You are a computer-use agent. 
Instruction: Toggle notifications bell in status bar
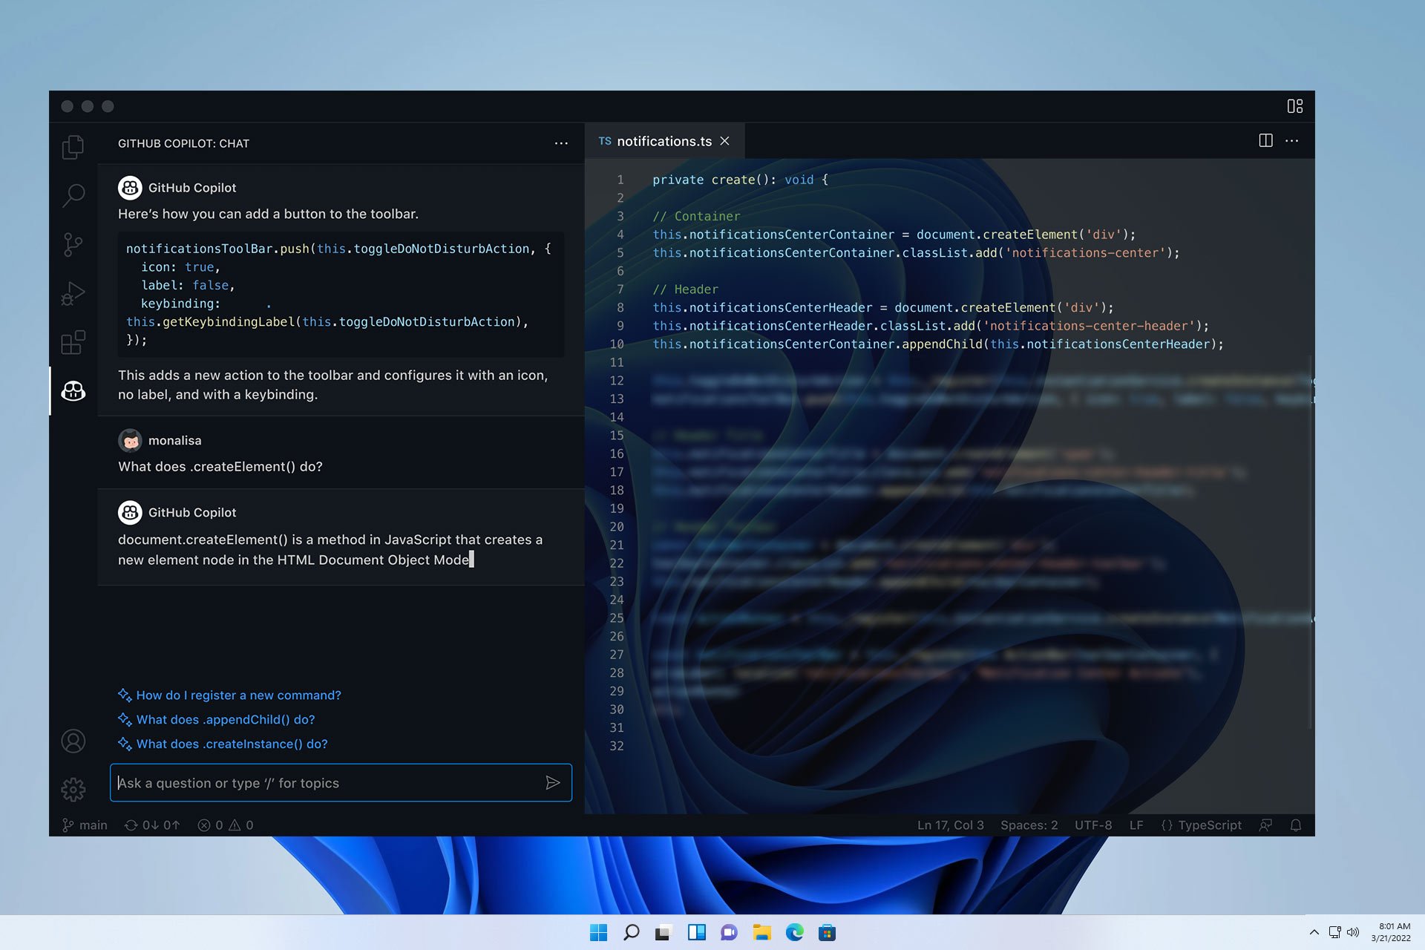1295,825
